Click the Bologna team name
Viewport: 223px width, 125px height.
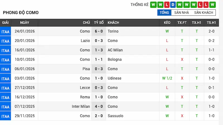click(x=115, y=59)
